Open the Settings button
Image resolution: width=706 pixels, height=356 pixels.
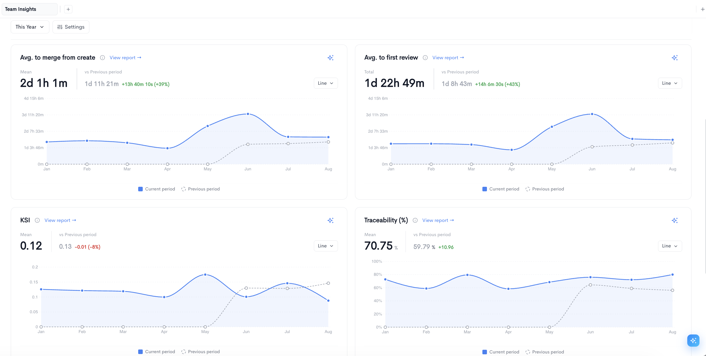[71, 27]
